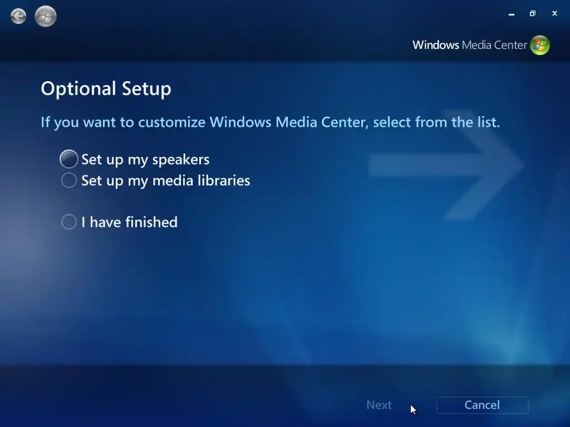Close the Media Center window
570x427 pixels.
(x=554, y=13)
